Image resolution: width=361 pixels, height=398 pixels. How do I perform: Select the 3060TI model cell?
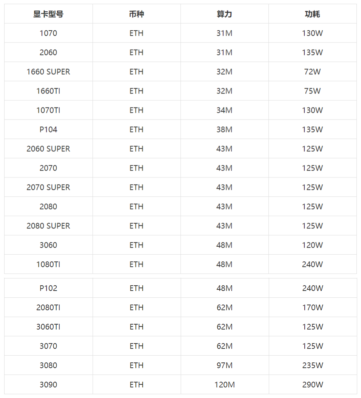click(48, 327)
